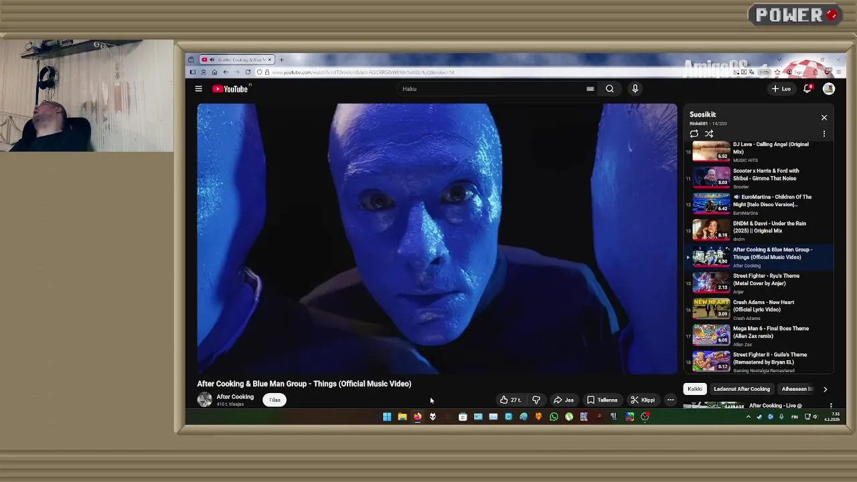Click the youtube.com address bar
Image resolution: width=857 pixels, height=482 pixels.
click(x=495, y=72)
